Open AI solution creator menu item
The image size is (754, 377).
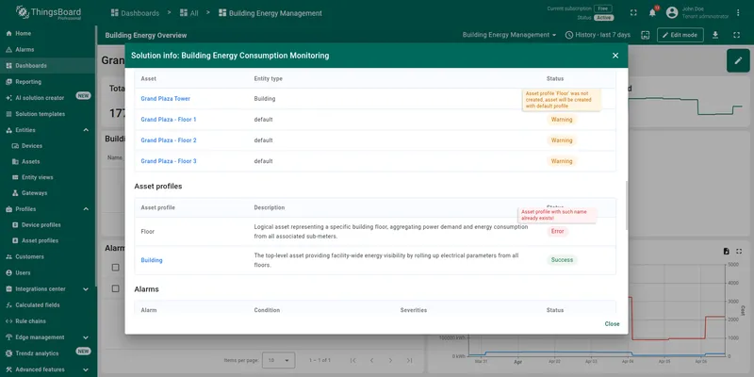(x=48, y=98)
